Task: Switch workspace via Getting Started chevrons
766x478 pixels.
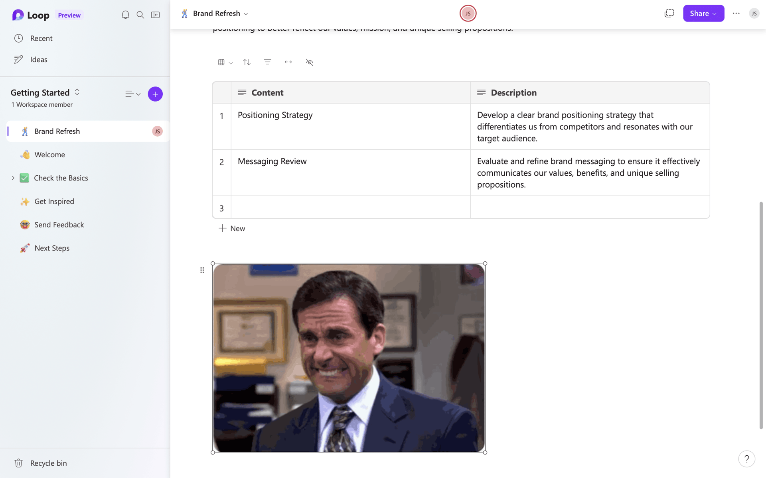Action: [77, 92]
